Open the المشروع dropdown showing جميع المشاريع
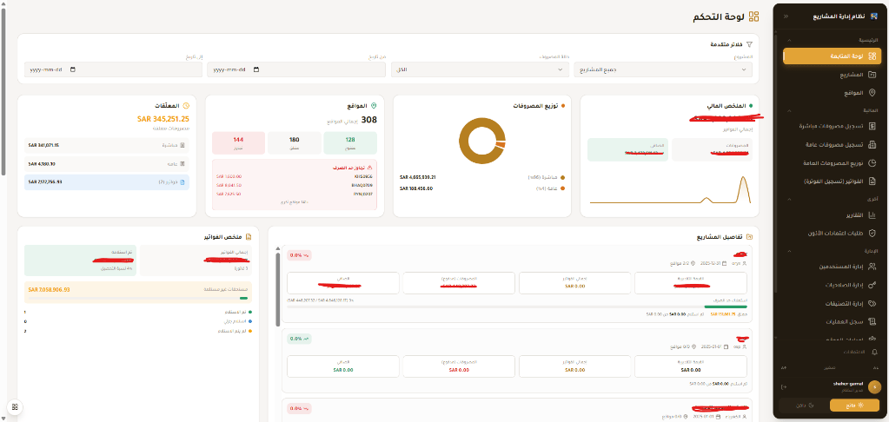The width and height of the screenshot is (889, 422). 665,69
